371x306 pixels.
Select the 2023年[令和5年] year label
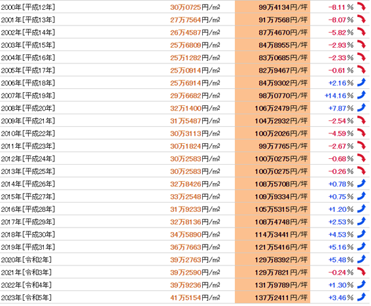(x=26, y=297)
